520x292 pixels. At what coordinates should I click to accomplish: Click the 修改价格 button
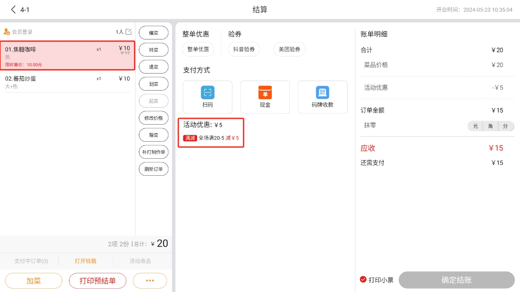153,118
